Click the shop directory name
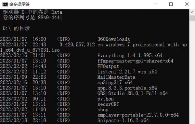The height and width of the screenshot is (124, 195). pos(103,110)
